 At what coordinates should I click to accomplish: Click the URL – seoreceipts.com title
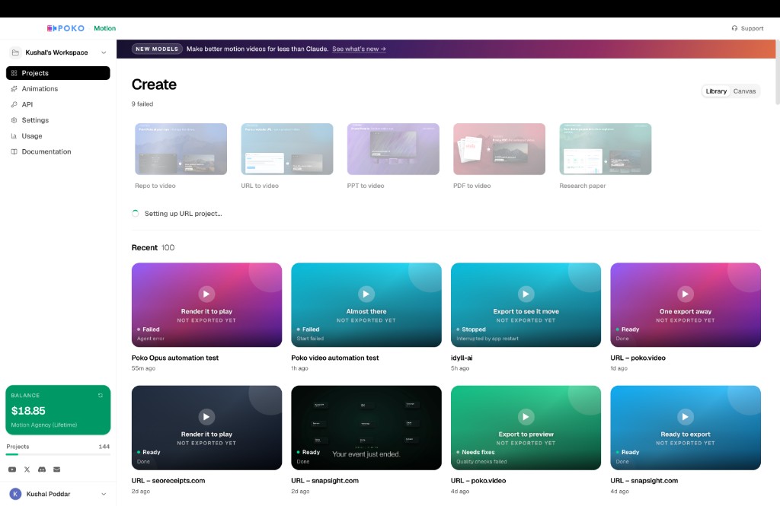pyautogui.click(x=168, y=481)
